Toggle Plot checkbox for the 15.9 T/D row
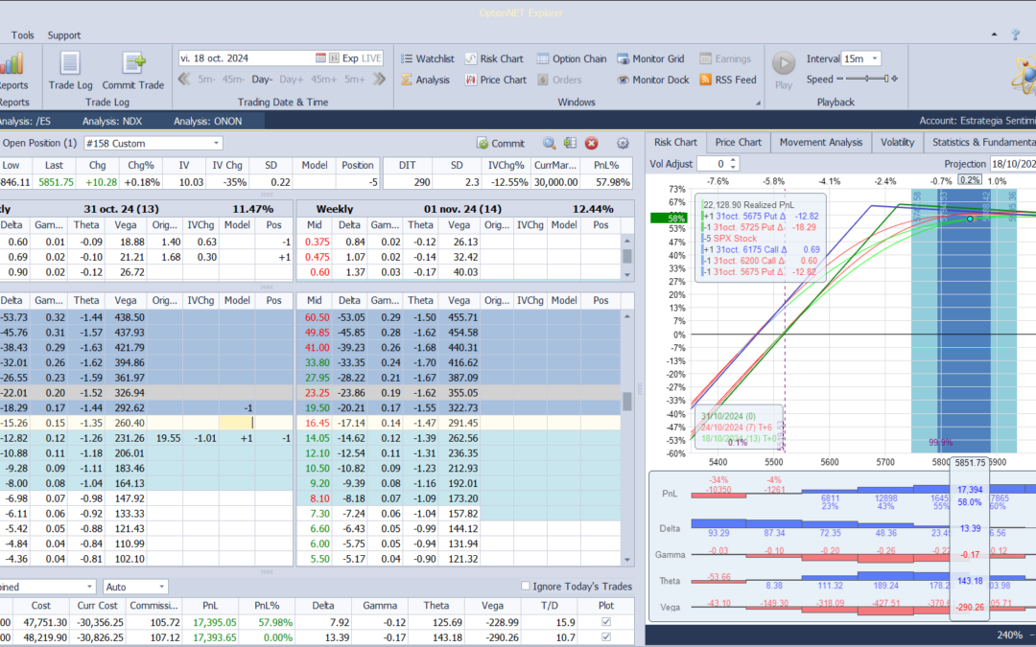 click(606, 622)
